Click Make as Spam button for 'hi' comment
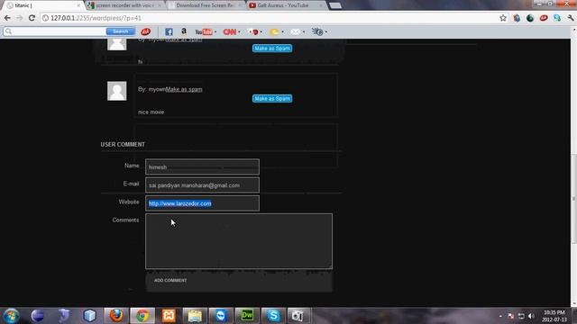The width and height of the screenshot is (577, 324). click(272, 48)
